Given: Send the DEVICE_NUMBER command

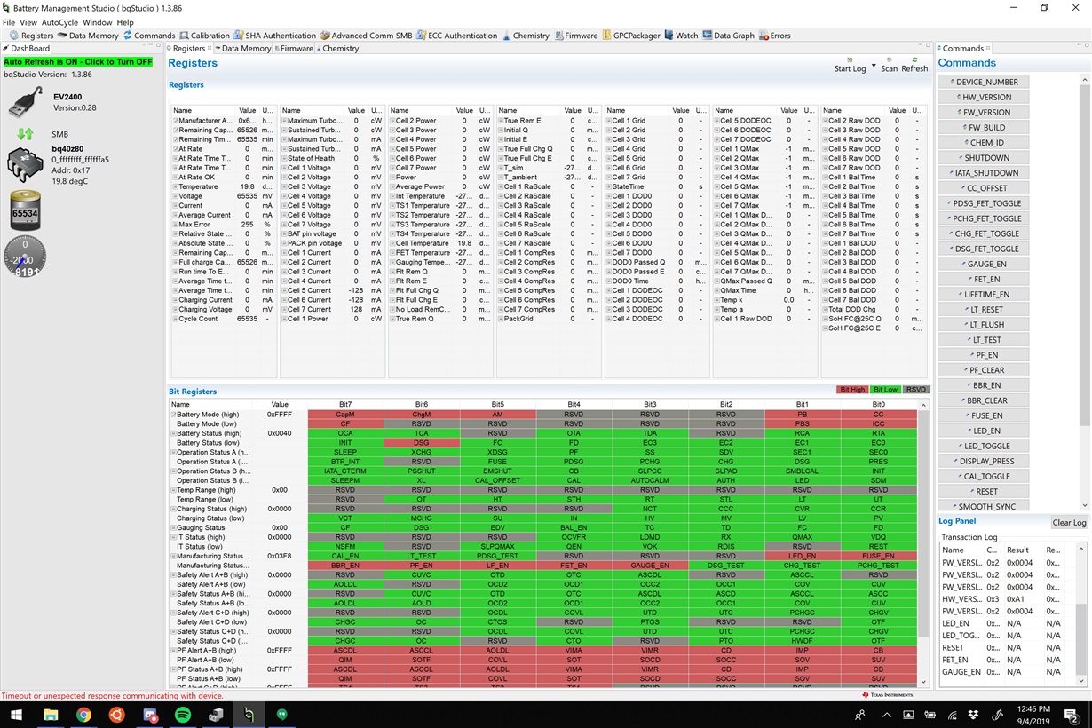Looking at the screenshot, I should (984, 82).
